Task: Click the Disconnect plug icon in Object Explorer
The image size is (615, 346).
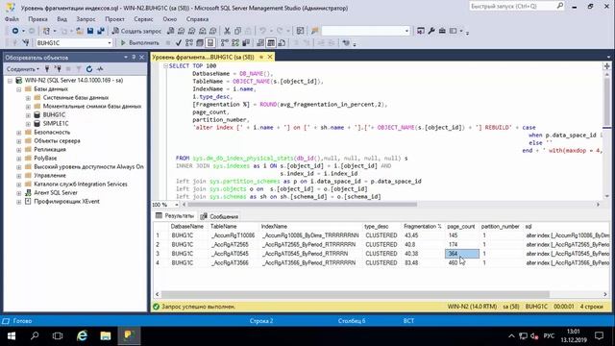Action: (58, 69)
